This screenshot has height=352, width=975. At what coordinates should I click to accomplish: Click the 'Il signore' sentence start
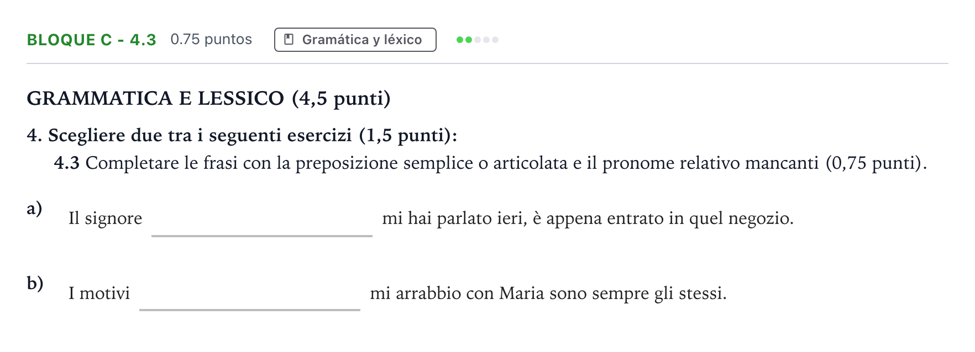coord(106,218)
